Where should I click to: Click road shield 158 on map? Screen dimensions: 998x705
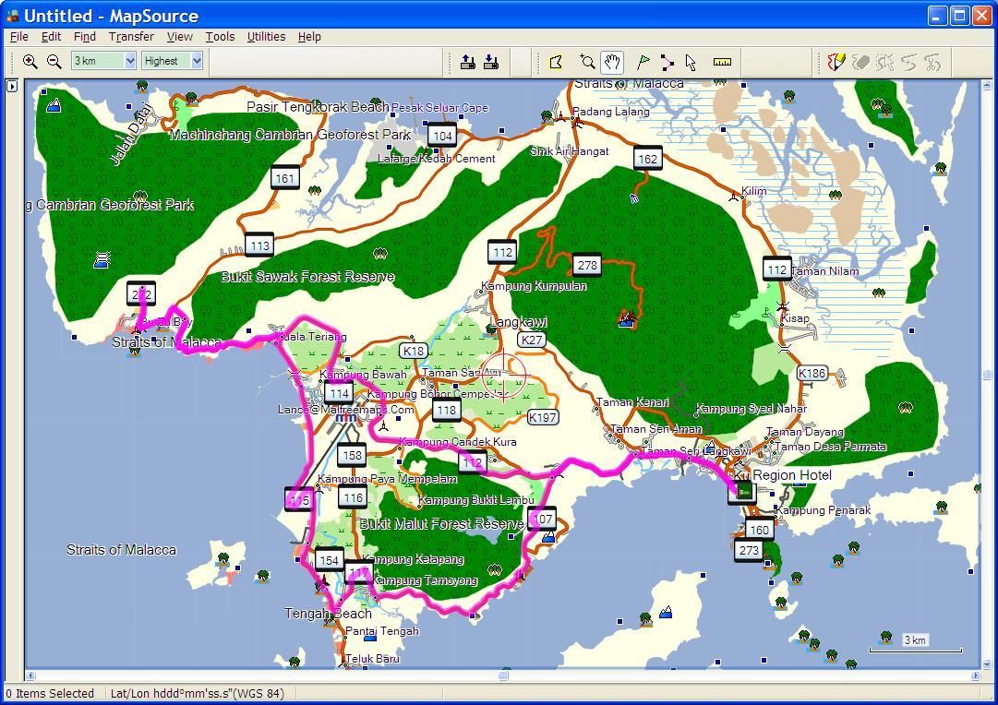pos(352,455)
